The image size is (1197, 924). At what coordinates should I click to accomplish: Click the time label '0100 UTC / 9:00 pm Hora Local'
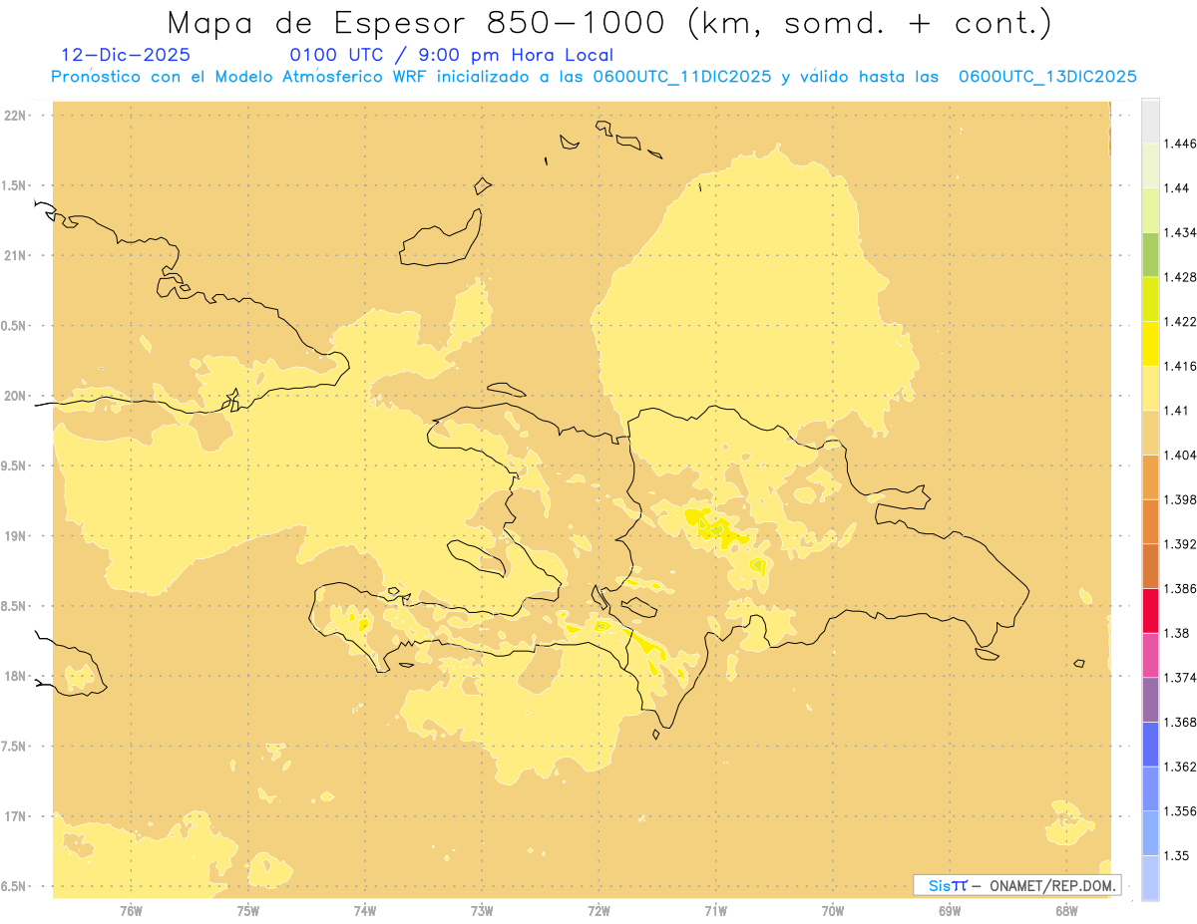pos(451,55)
